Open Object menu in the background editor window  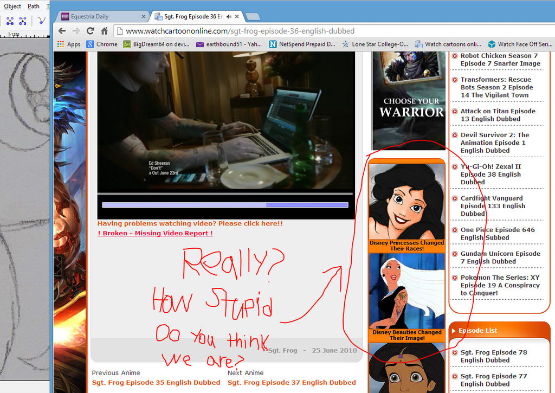tap(12, 6)
